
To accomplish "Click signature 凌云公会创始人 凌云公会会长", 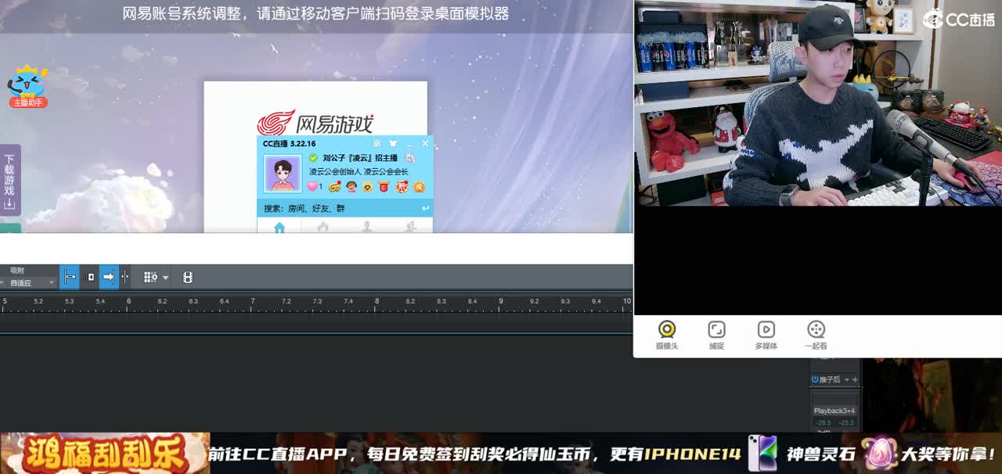I will pyautogui.click(x=359, y=172).
